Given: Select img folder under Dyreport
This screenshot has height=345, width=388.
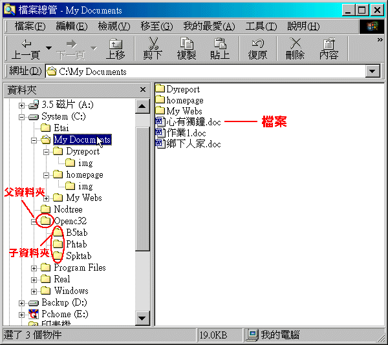Looking at the screenshot, I should [79, 163].
